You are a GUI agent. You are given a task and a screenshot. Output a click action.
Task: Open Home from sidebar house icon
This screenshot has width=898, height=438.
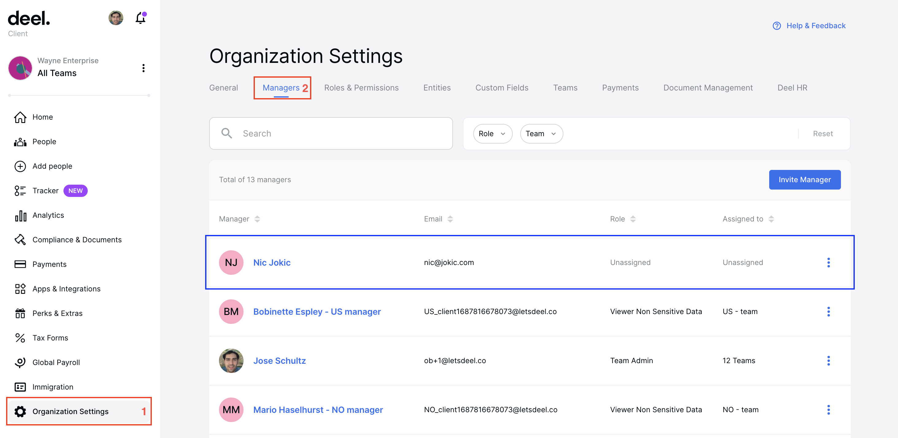click(20, 117)
